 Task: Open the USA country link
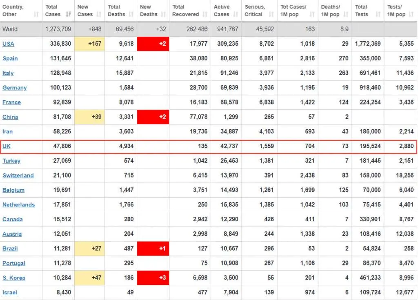pyautogui.click(x=8, y=44)
